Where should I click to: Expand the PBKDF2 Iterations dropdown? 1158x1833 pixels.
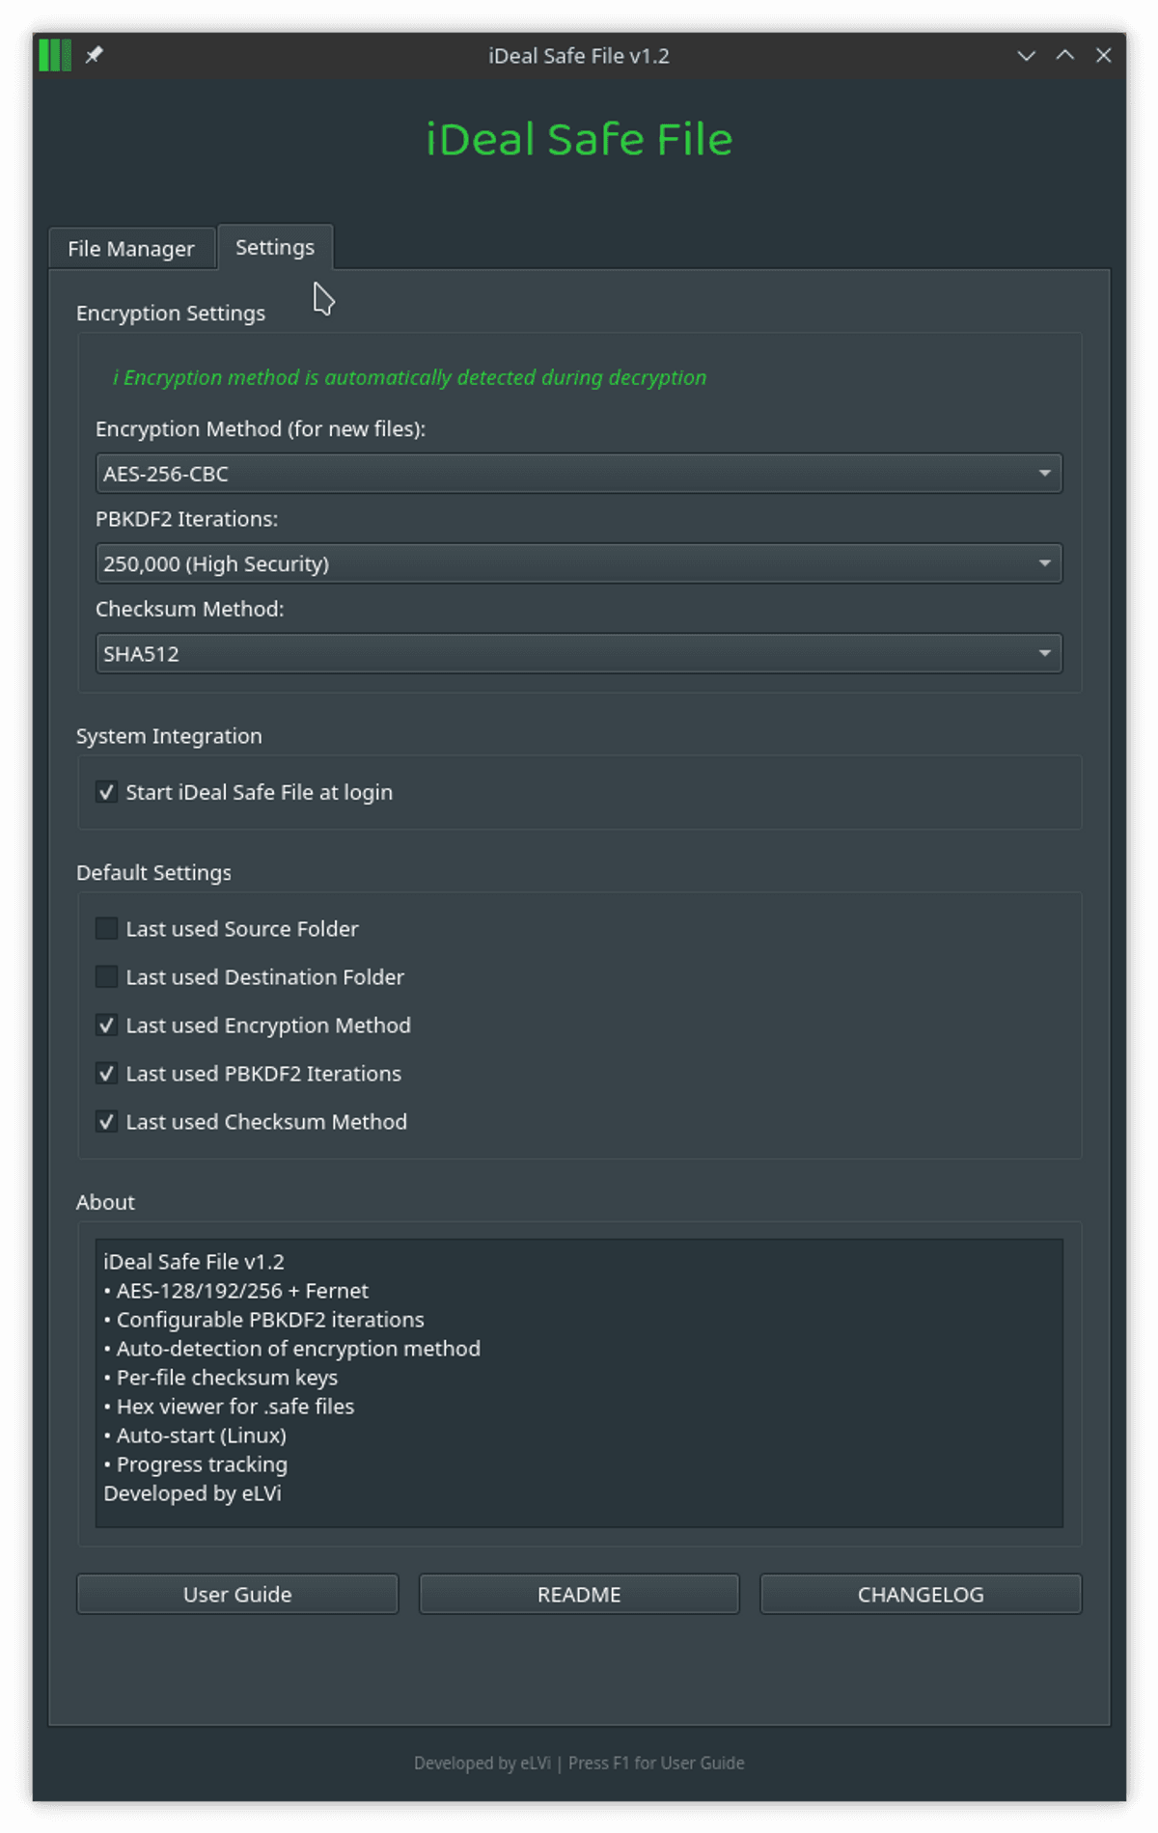(578, 563)
